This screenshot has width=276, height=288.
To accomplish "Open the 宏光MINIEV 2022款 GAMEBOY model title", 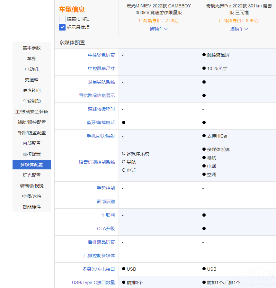I will [x=159, y=9].
